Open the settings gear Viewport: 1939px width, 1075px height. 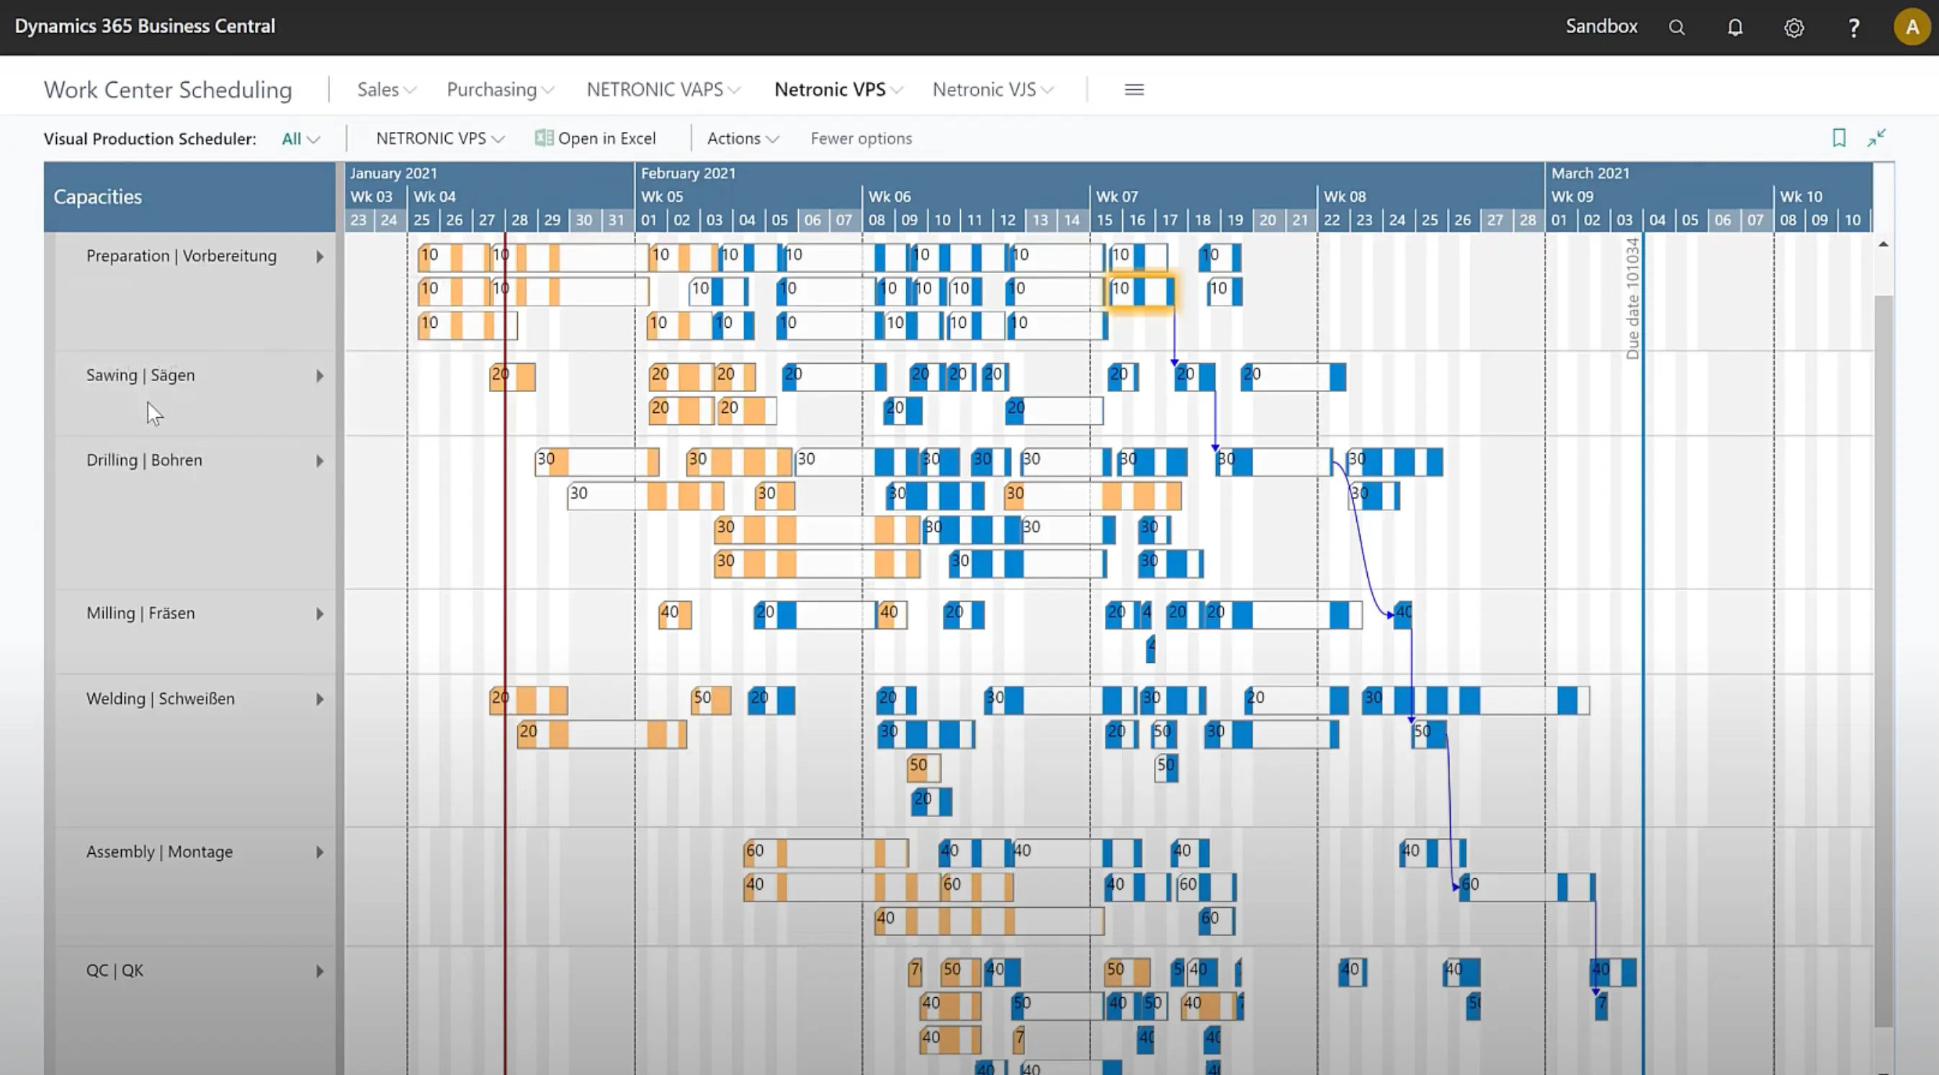tap(1794, 28)
